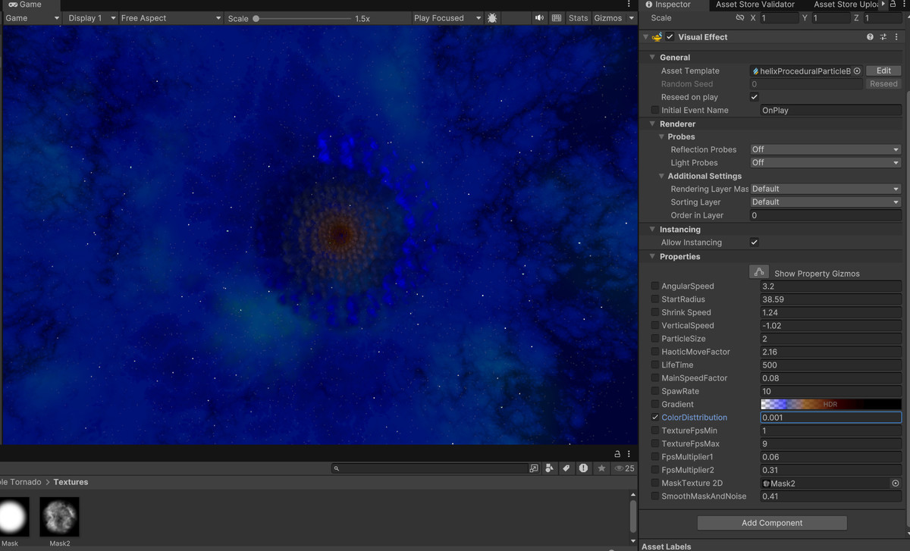This screenshot has height=551, width=910.
Task: Click the keyboard shortcuts icon in Game toolbar
Action: coord(557,17)
